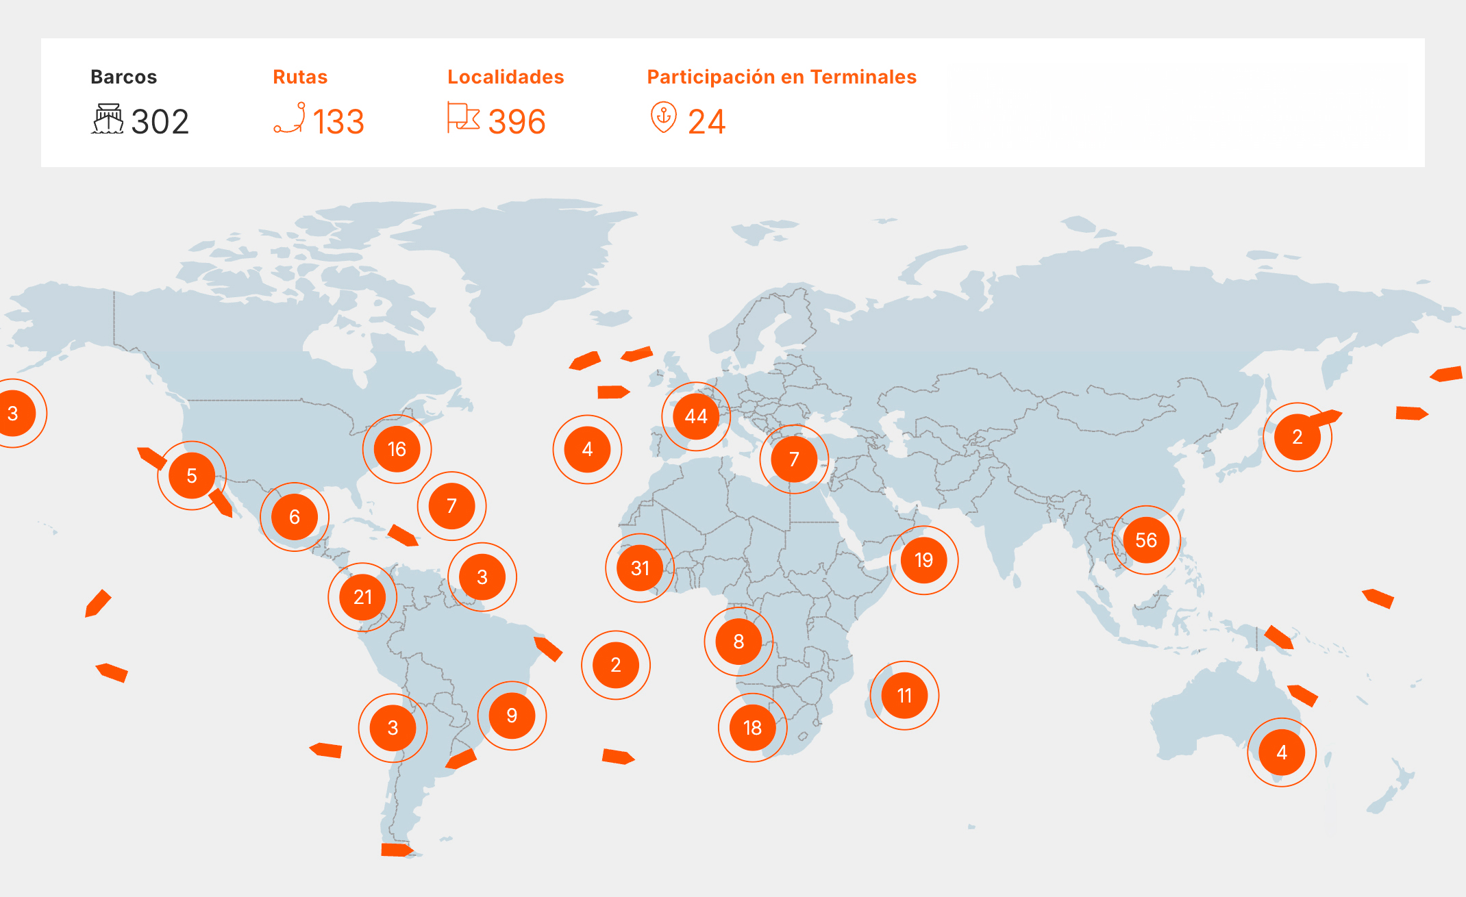This screenshot has width=1466, height=897.
Task: Switch to the Rutas tab
Action: coord(300,77)
